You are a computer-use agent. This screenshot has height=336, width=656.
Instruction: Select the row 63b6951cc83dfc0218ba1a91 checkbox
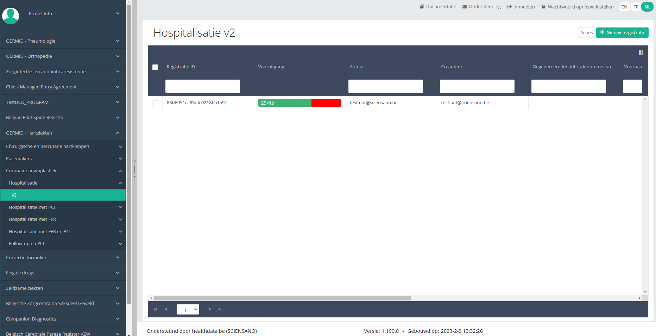(x=155, y=103)
